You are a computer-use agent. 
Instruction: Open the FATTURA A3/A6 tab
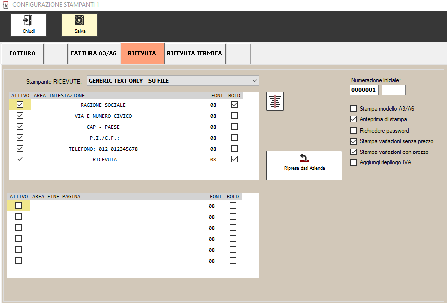click(x=94, y=53)
